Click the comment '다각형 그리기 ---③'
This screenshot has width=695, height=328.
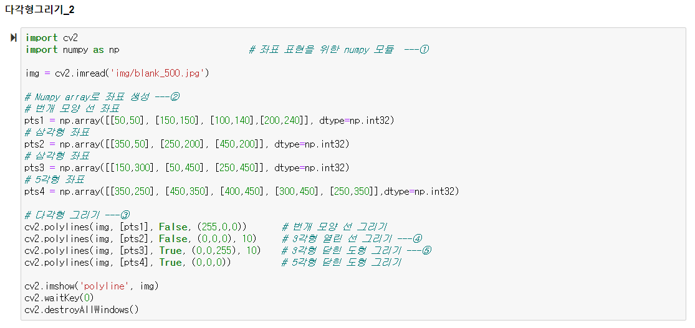pyautogui.click(x=77, y=215)
